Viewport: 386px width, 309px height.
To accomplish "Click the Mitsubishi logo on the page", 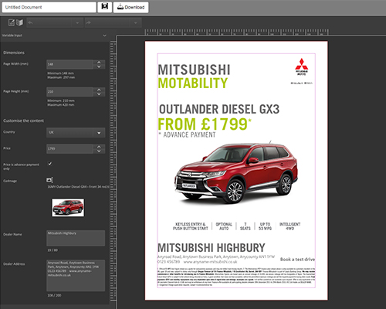I will tap(301, 66).
